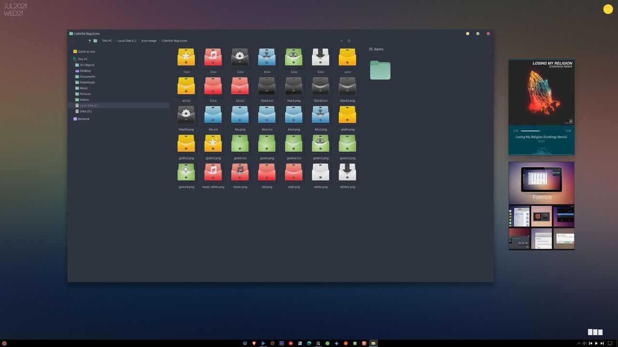Screen dimensions: 618x347
Task: Open the giallo3.png yellow music bag icon
Action: [213, 144]
